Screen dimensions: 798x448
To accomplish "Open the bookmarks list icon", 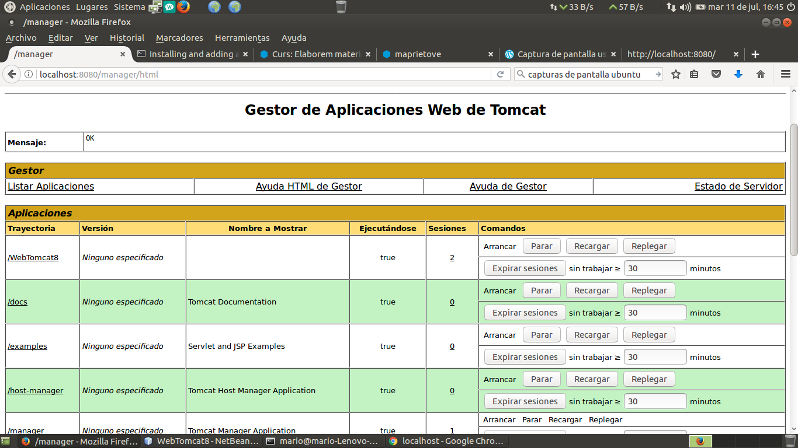I will click(694, 74).
